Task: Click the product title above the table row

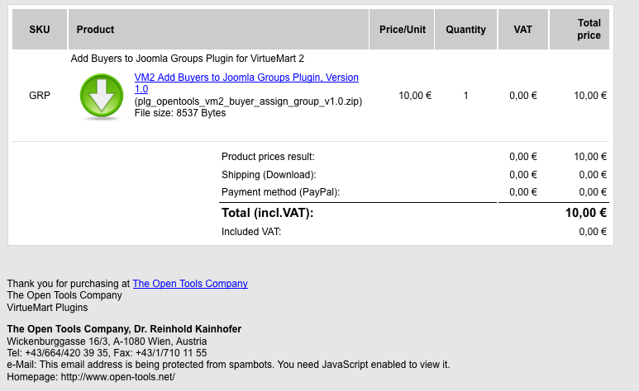Action: click(188, 59)
